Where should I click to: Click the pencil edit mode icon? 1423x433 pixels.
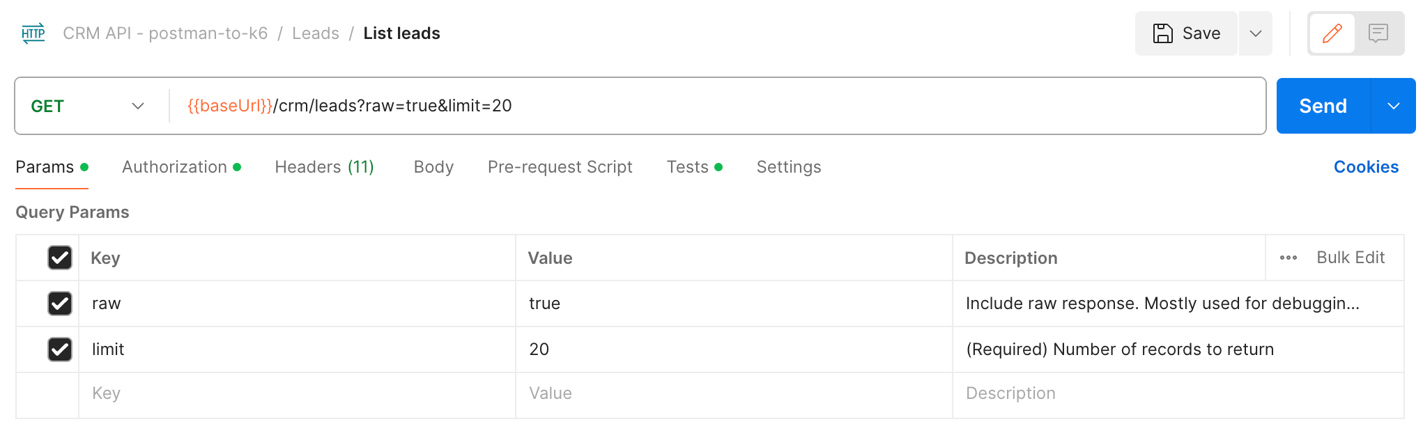(1332, 33)
